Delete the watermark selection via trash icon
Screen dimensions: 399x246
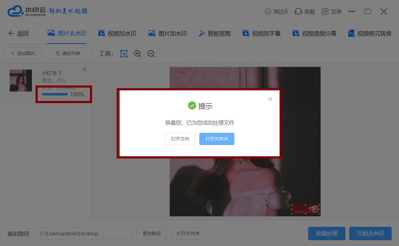315,209
